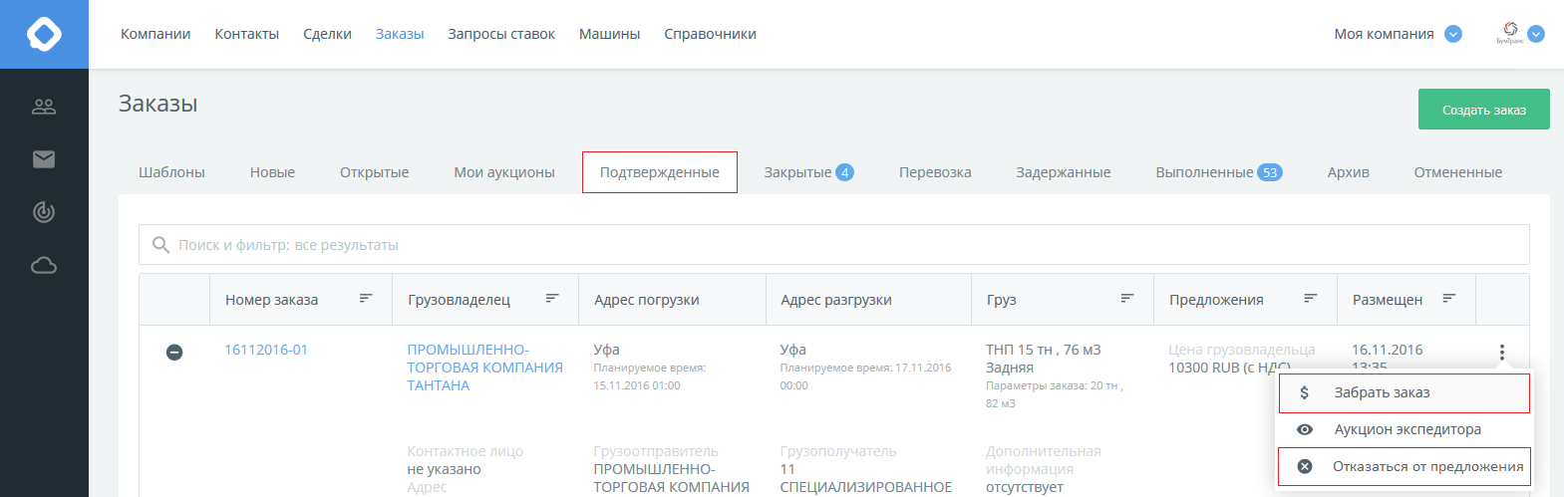This screenshot has height=497, width=1564.
Task: Sort by Номер заказа column icon
Action: (x=366, y=298)
